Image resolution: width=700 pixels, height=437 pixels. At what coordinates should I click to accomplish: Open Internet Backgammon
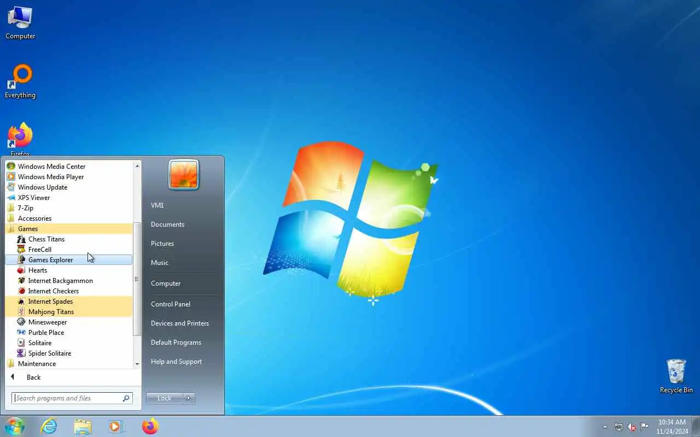(68, 280)
